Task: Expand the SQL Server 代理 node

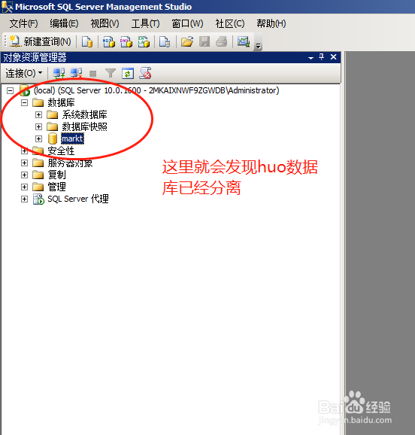Action: tap(24, 199)
